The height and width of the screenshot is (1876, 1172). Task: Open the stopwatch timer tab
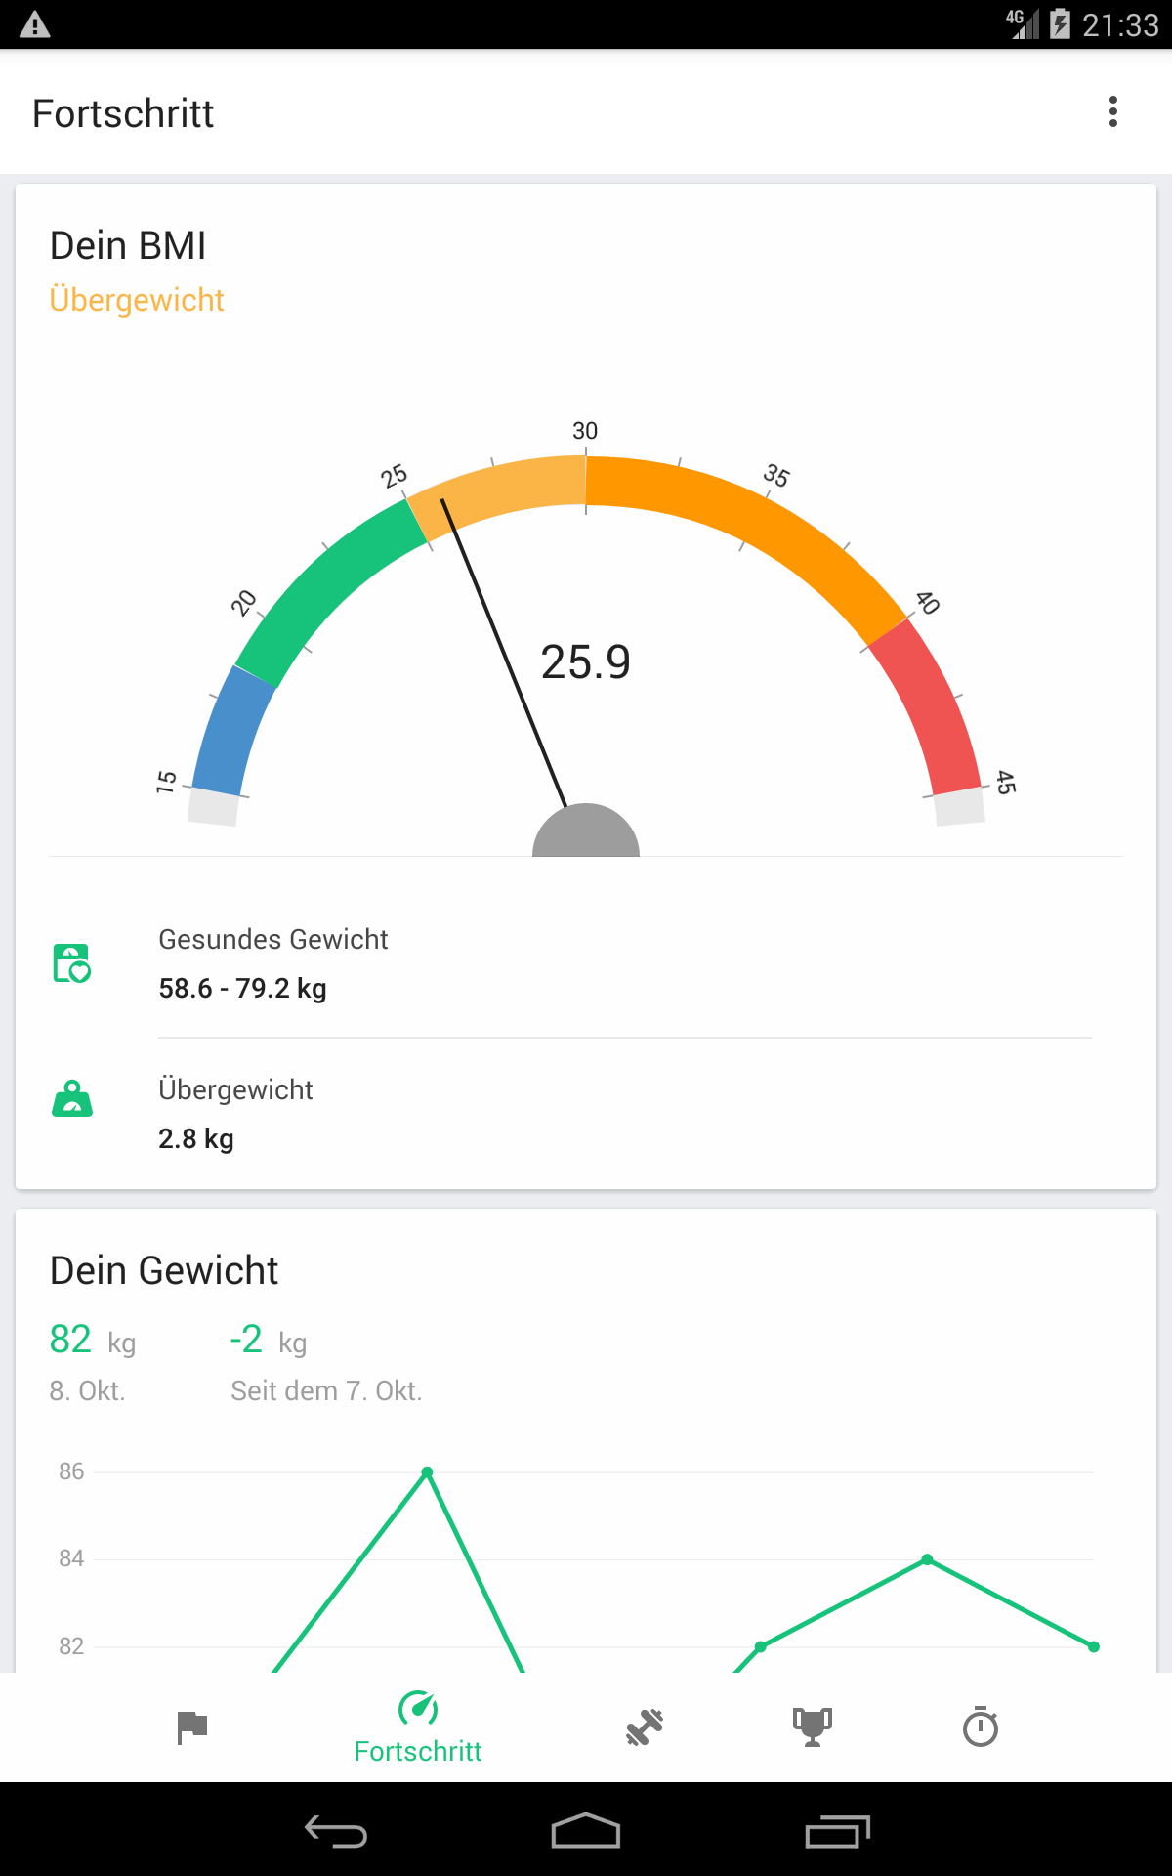(x=981, y=1727)
